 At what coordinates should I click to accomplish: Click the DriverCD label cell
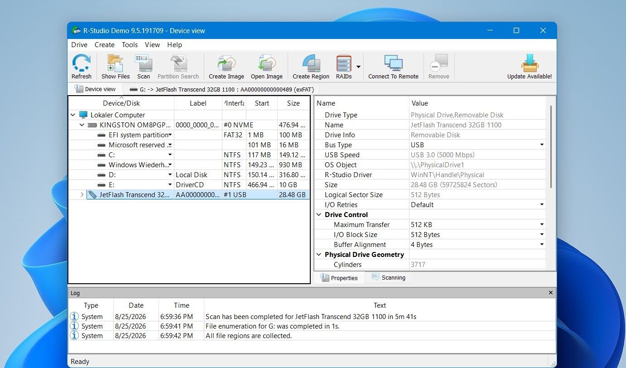click(198, 185)
